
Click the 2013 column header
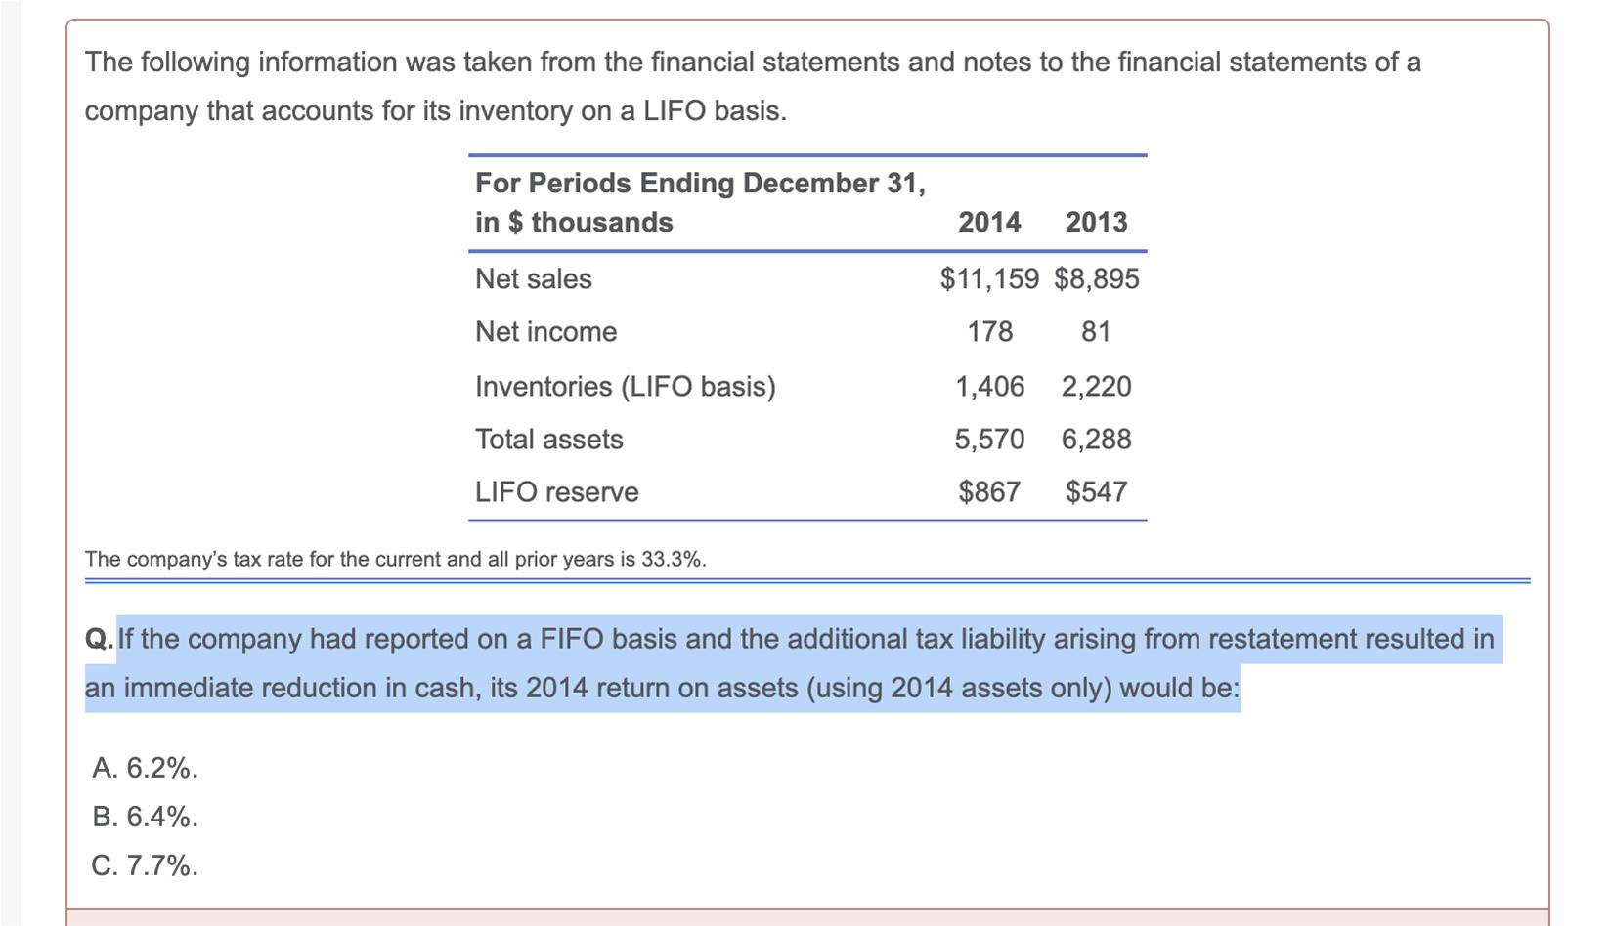coord(1096,223)
